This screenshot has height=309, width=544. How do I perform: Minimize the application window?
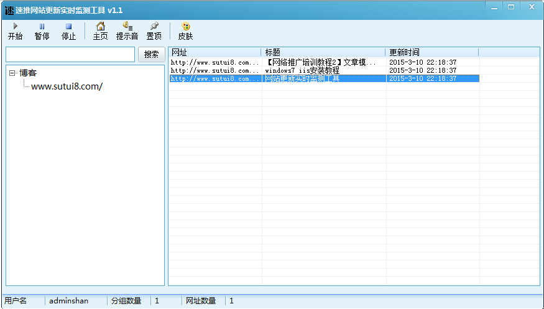pyautogui.click(x=494, y=7)
